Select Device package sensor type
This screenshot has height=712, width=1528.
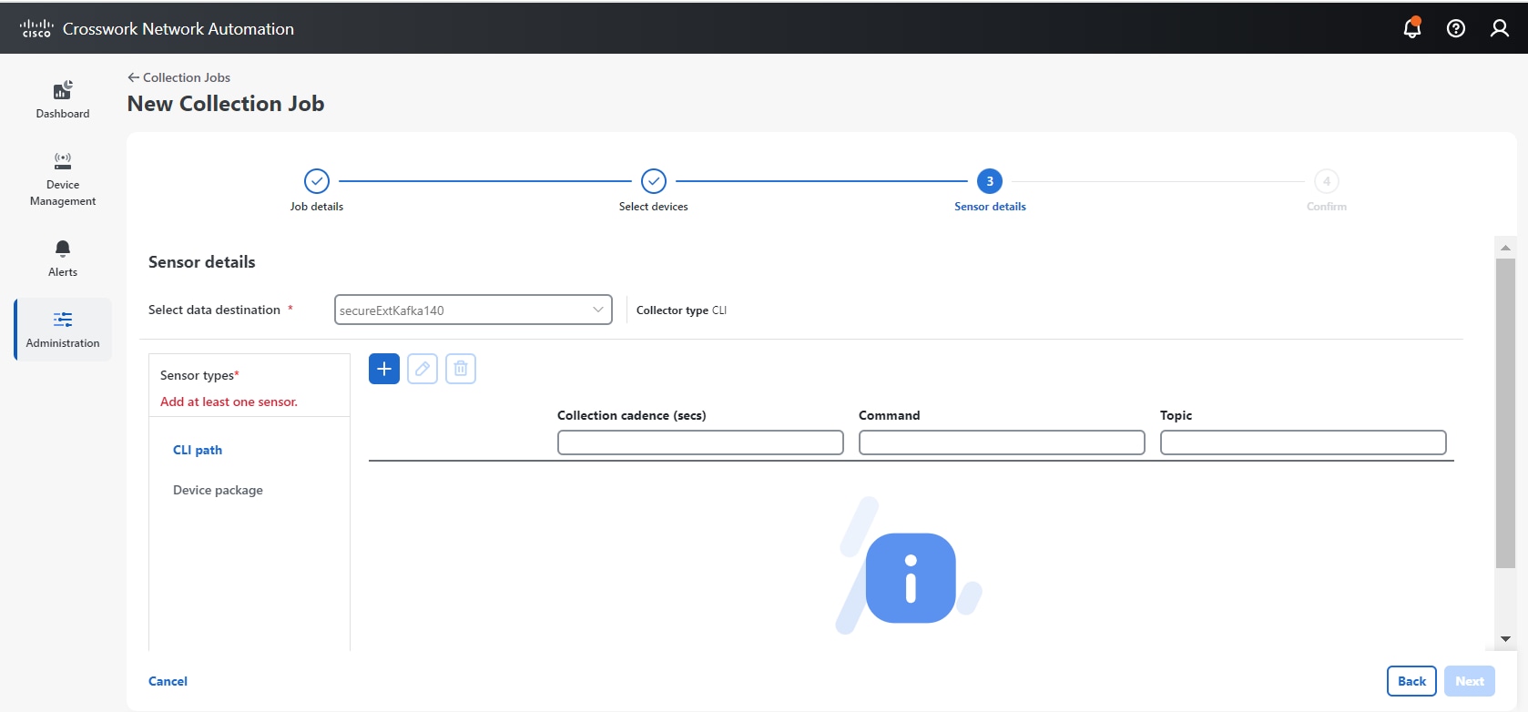click(218, 490)
